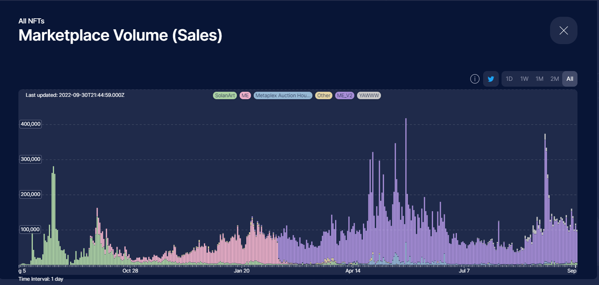Click the Last updated timestamp text

point(75,95)
